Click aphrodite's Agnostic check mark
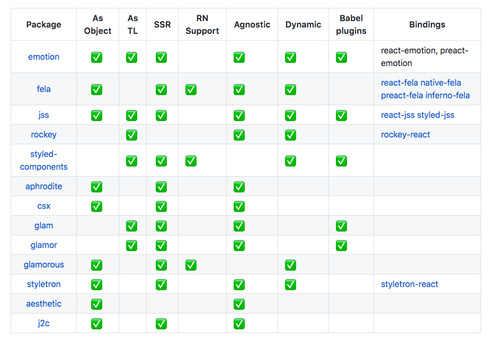This screenshot has width=489, height=341. point(239,187)
